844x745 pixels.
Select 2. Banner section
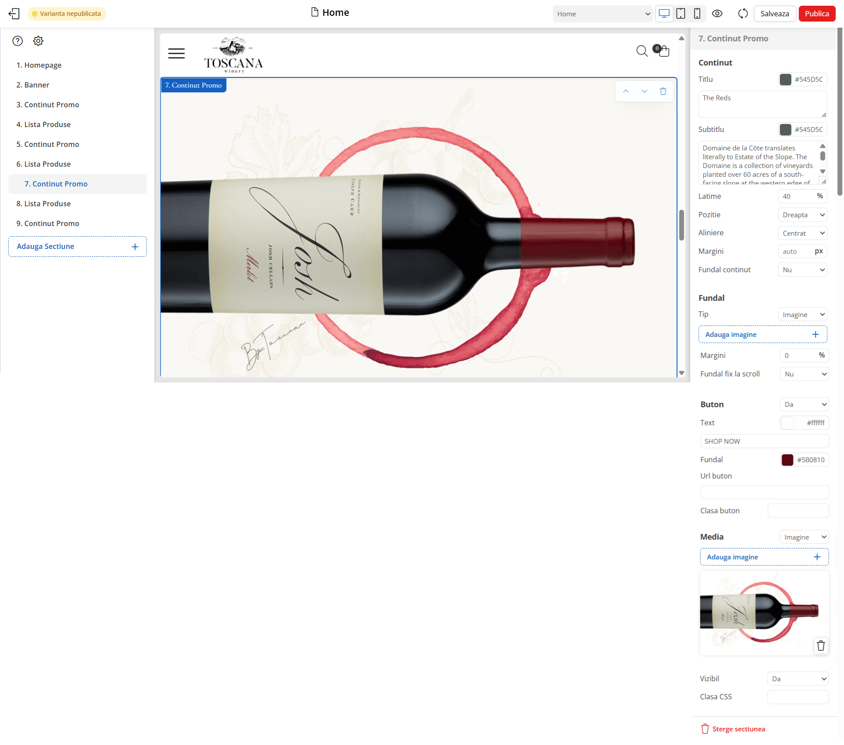point(33,85)
